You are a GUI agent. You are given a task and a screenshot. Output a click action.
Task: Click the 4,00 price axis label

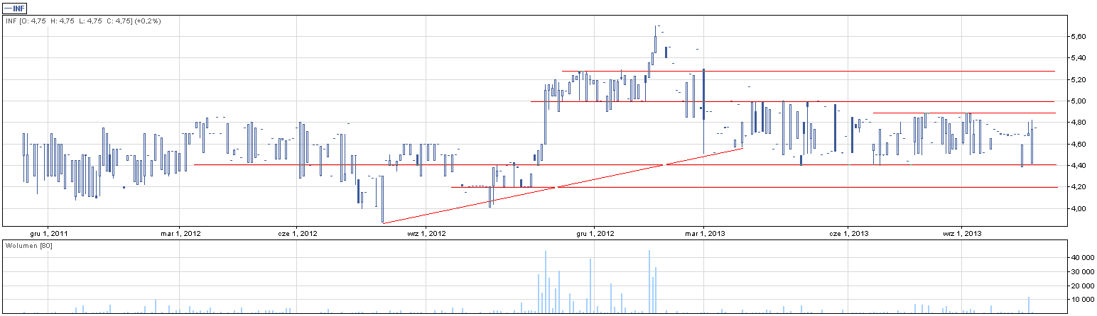[x=1078, y=209]
